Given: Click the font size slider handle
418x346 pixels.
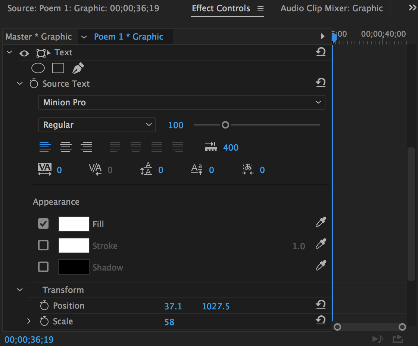Looking at the screenshot, I should [225, 125].
